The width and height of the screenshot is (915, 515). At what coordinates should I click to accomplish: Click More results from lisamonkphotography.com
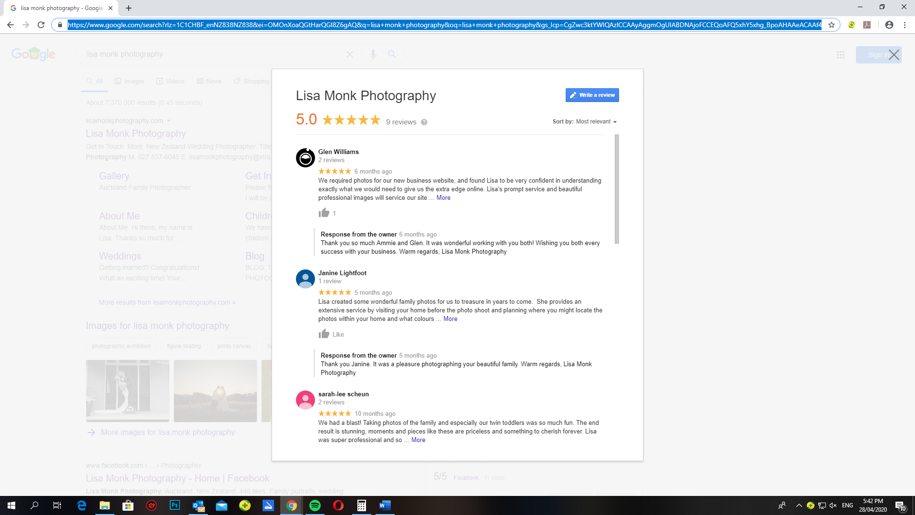coord(167,302)
